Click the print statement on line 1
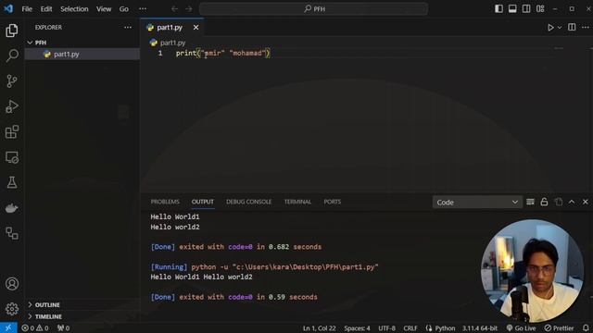 [222, 54]
